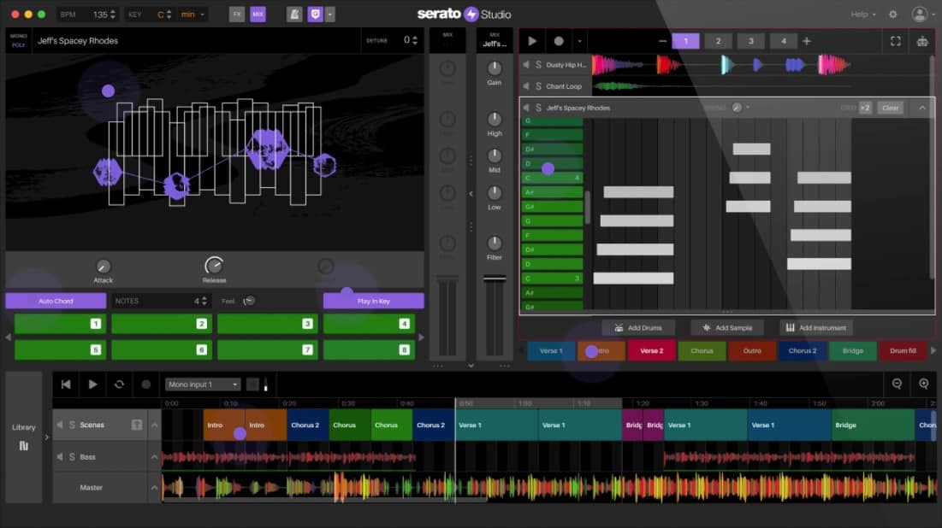The image size is (942, 528).
Task: Toggle the FX panel button
Action: (x=237, y=15)
